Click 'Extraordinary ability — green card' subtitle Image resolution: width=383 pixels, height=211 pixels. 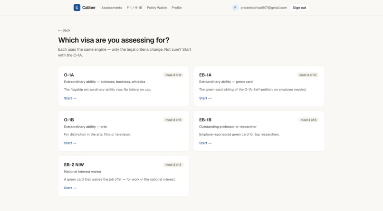pyautogui.click(x=226, y=82)
